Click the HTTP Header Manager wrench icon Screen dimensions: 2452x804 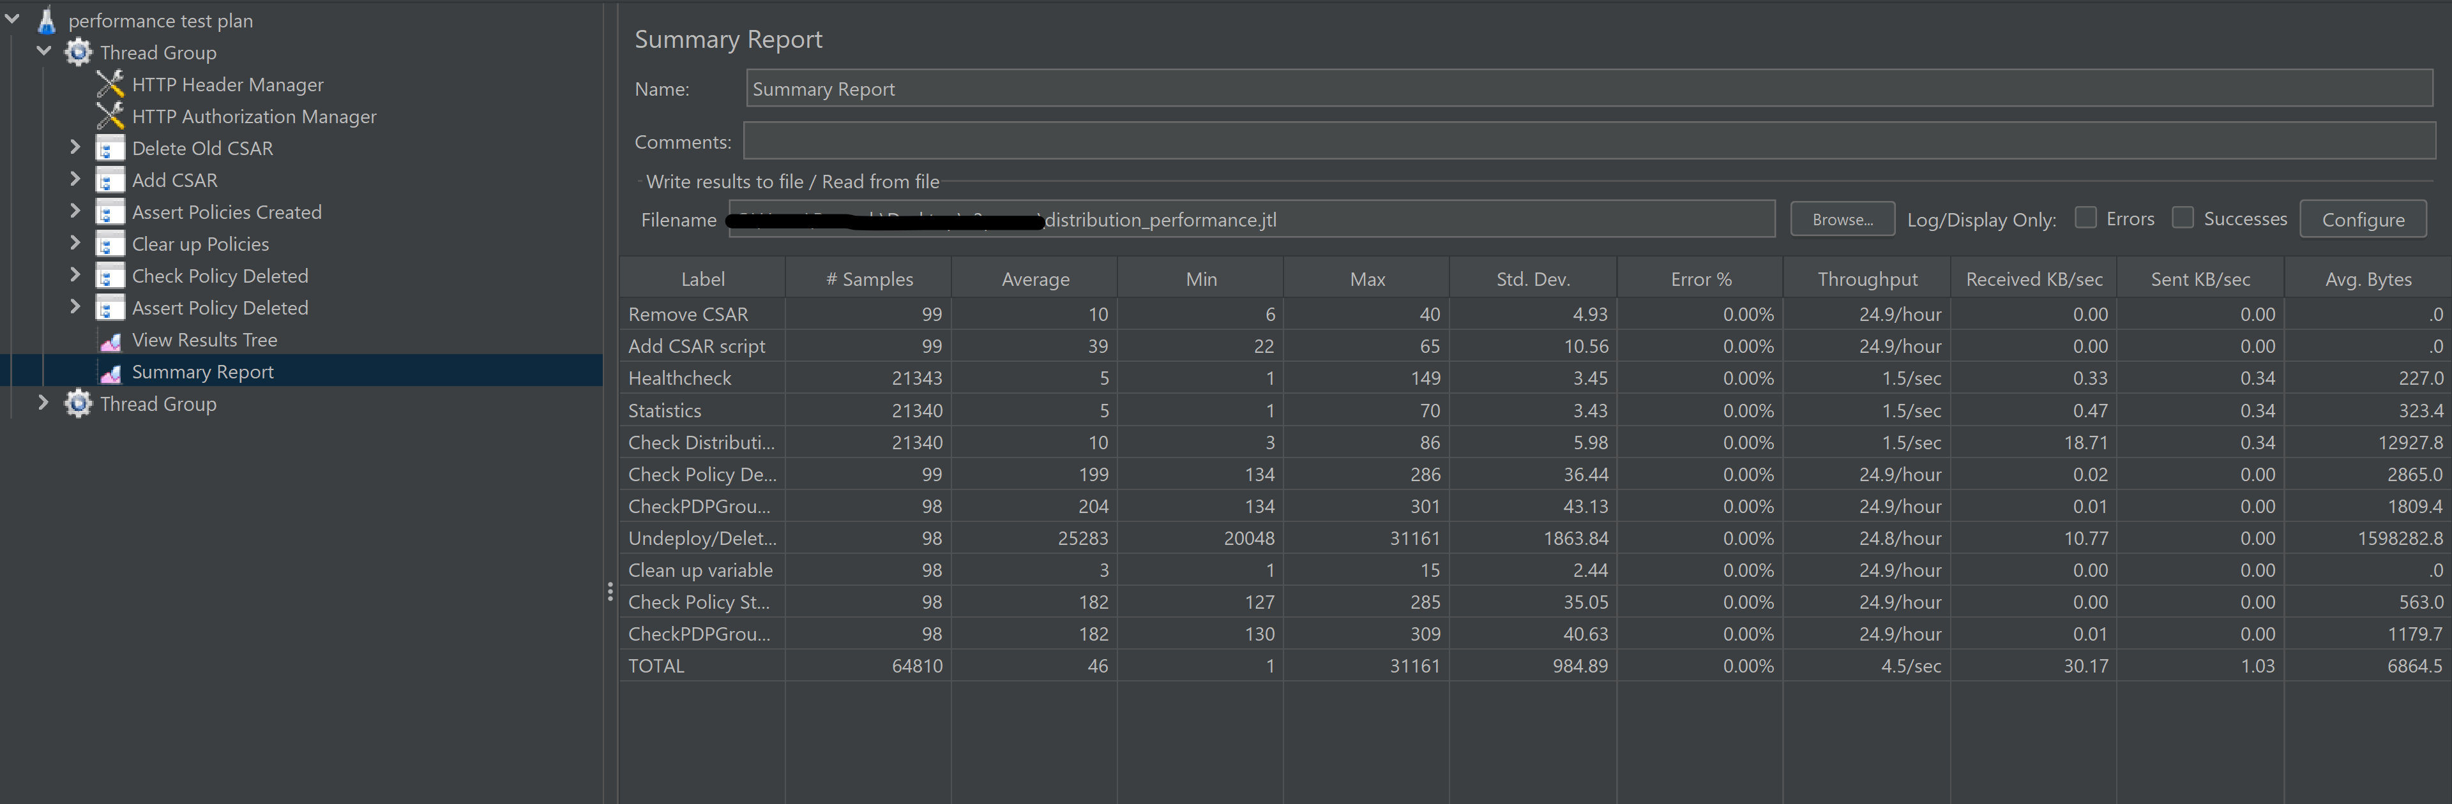(110, 85)
